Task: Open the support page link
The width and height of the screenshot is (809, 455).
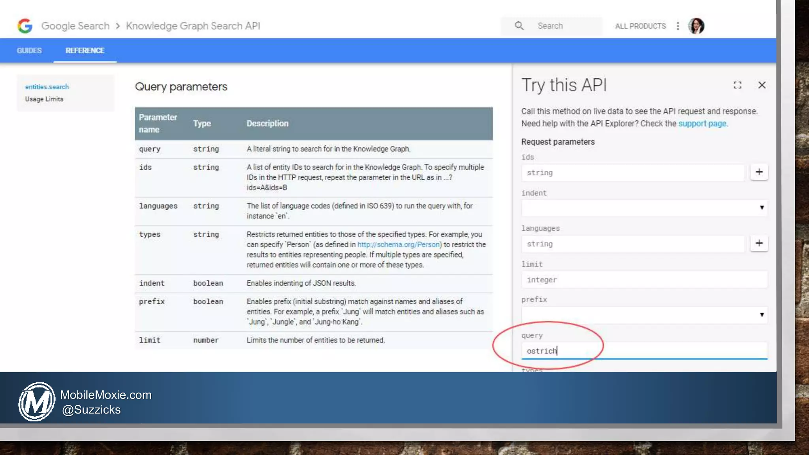Action: [702, 124]
